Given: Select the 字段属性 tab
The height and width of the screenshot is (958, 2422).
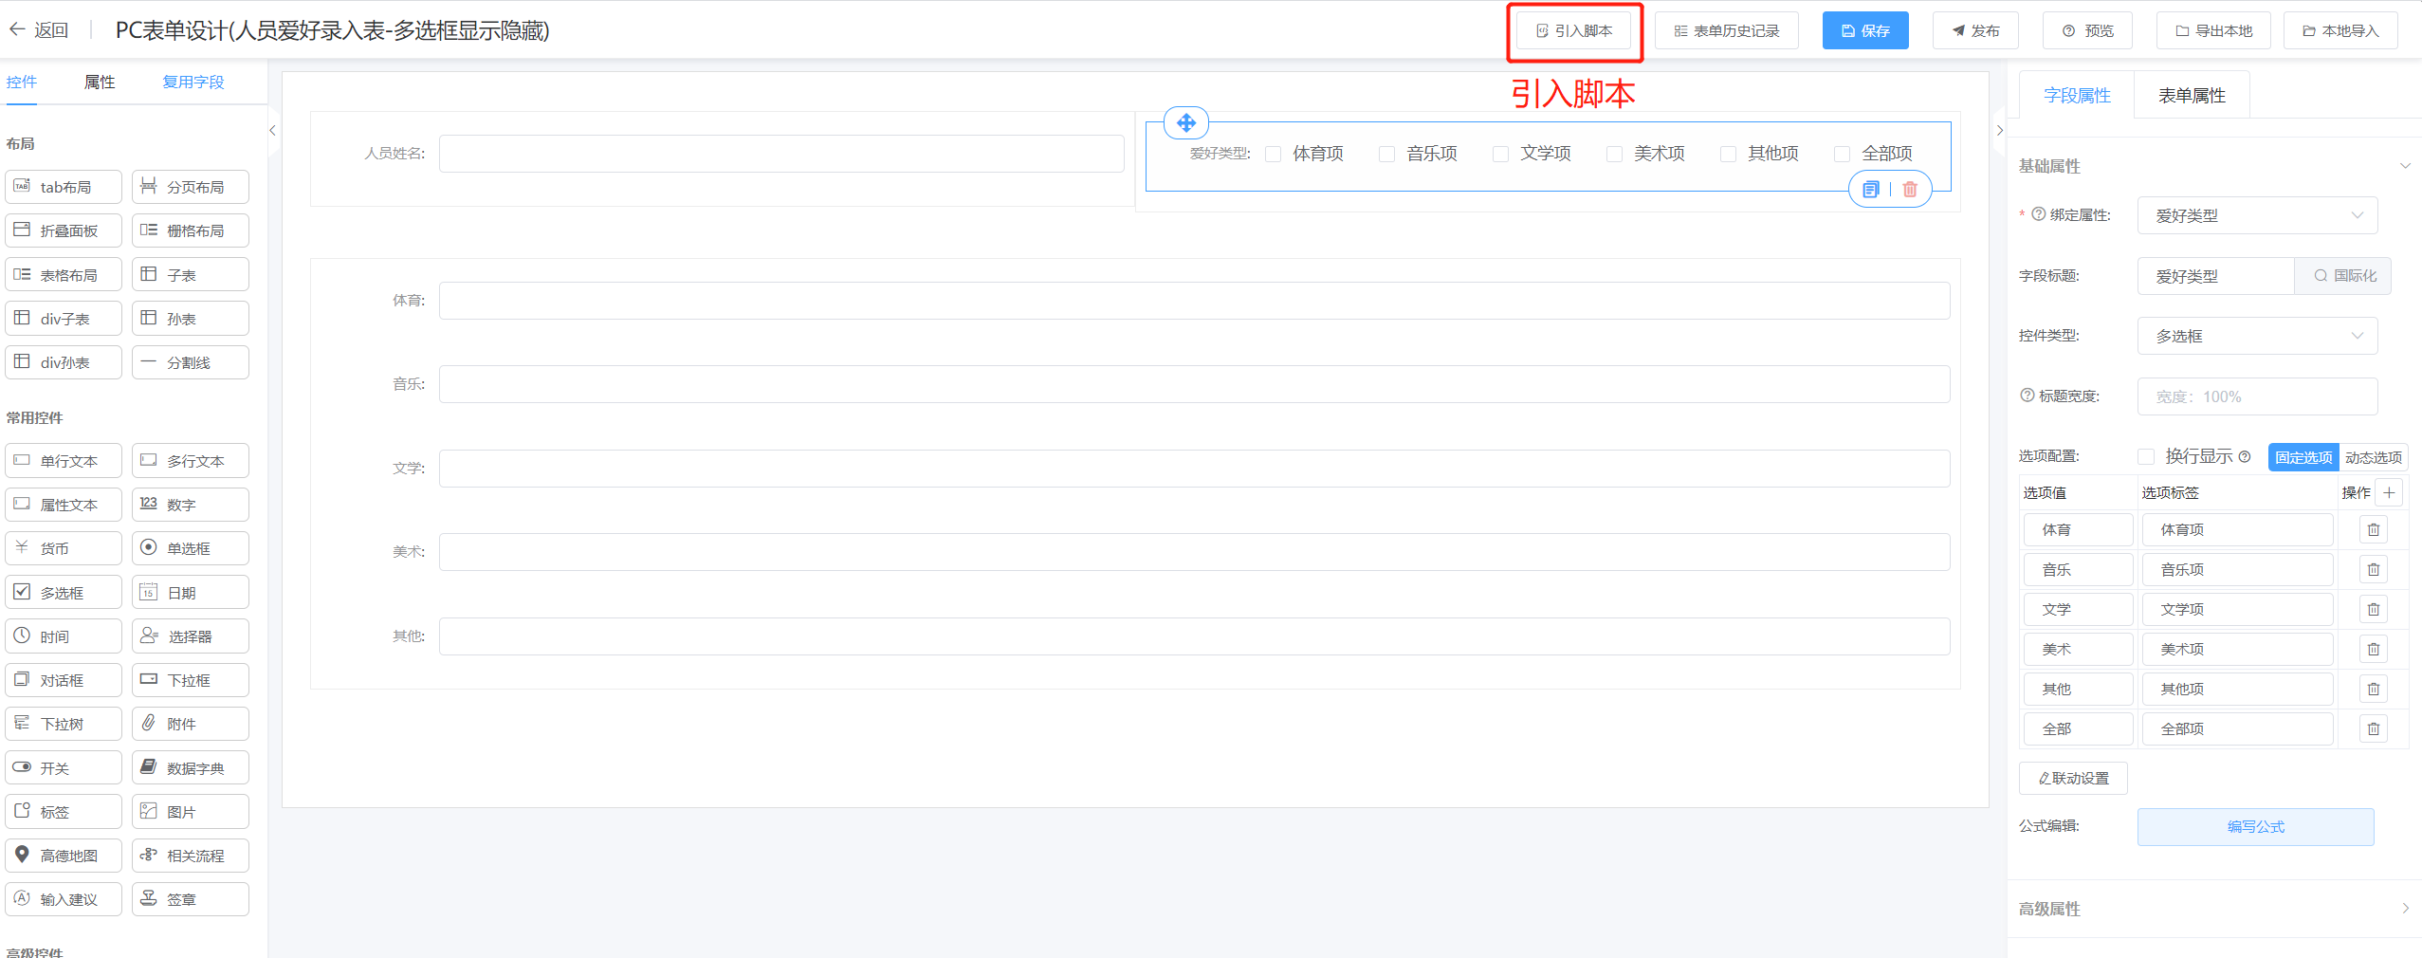Looking at the screenshot, I should (2077, 96).
